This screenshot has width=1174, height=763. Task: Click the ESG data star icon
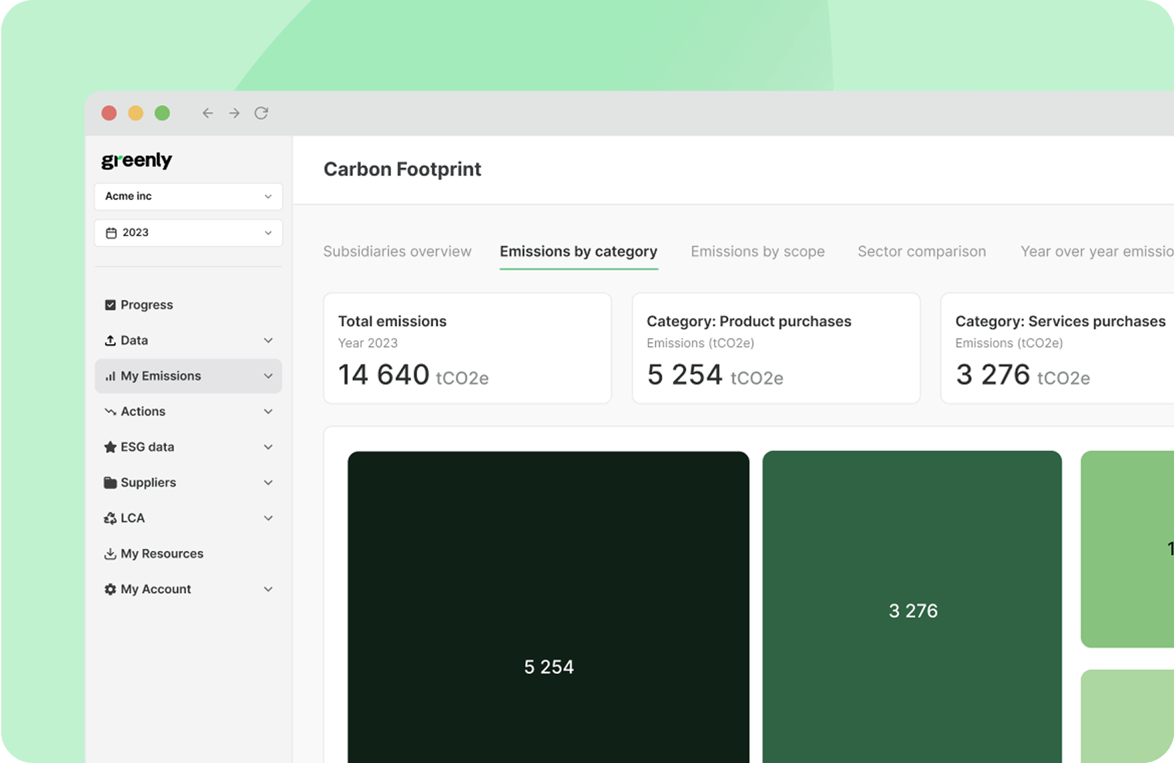coord(111,447)
